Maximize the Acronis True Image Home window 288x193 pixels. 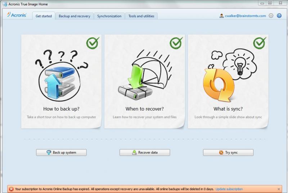(x=270, y=3)
